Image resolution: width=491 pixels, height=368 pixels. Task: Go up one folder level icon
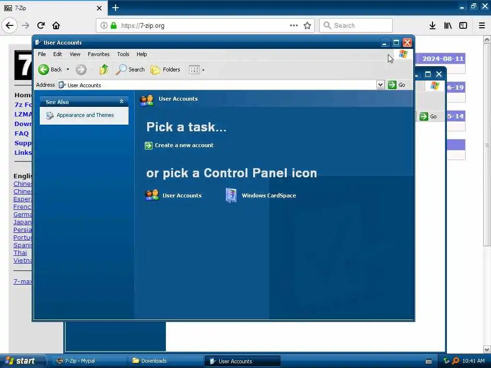(104, 69)
